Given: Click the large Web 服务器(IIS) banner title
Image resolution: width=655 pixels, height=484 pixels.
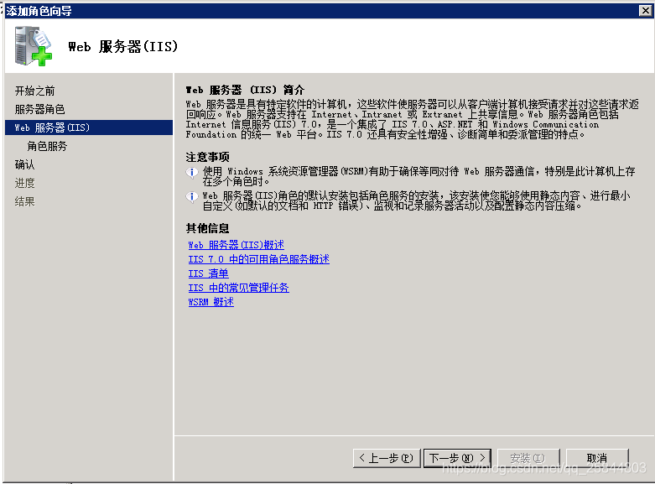Looking at the screenshot, I should pos(123,46).
